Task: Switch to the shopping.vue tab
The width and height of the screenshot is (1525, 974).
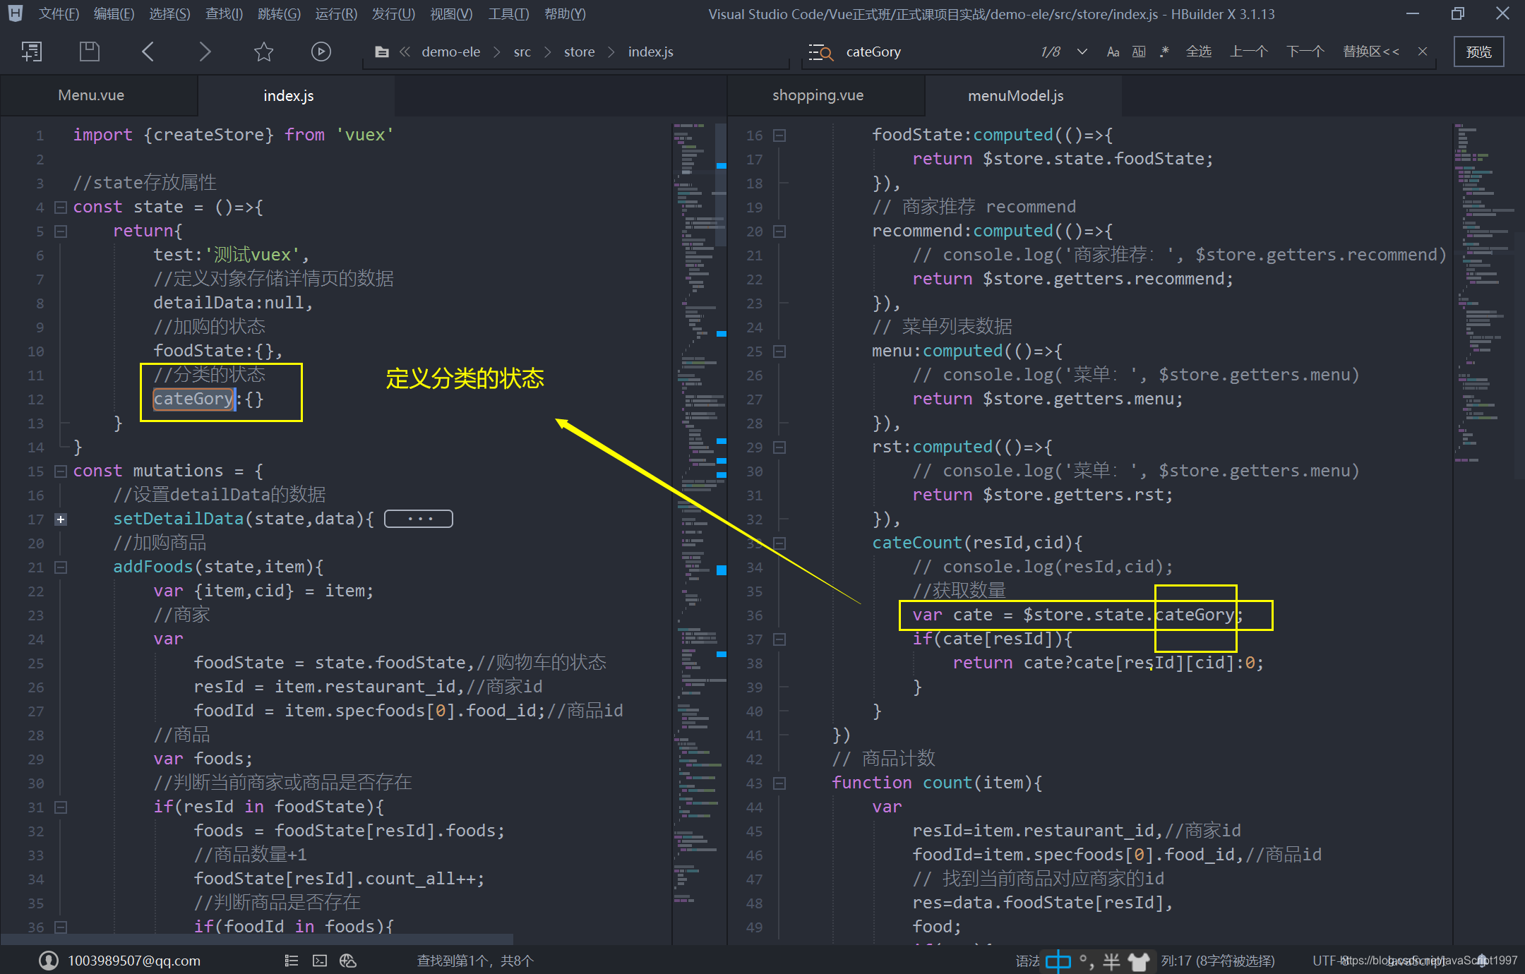Action: (x=818, y=95)
